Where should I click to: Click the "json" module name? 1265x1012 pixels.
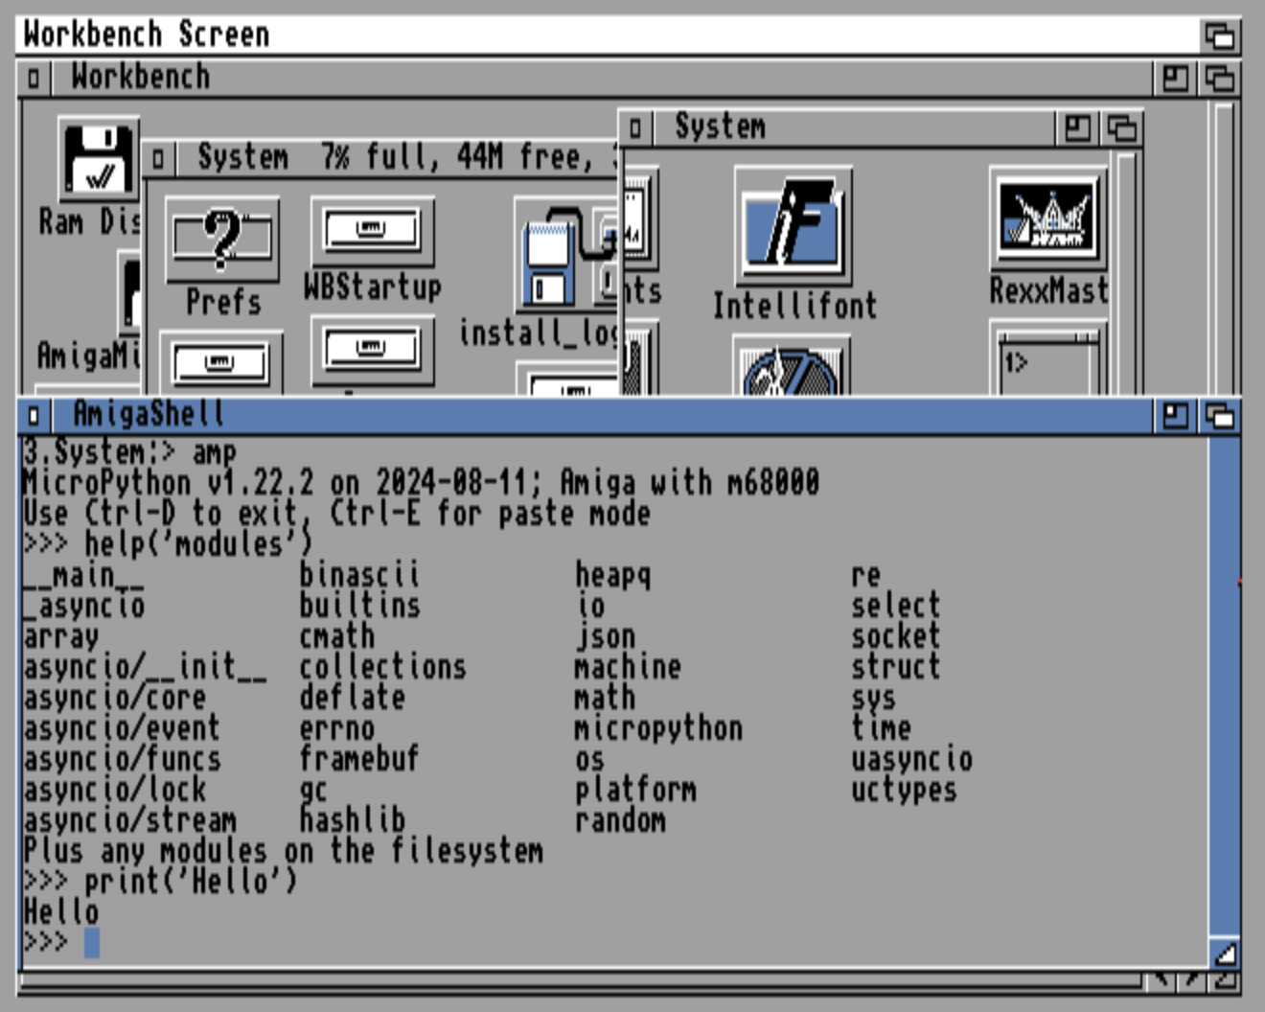click(606, 636)
